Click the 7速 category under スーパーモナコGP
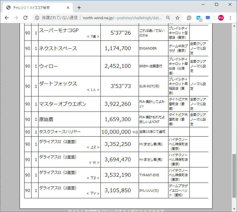This screenshot has width=237, height=212. (93, 36)
